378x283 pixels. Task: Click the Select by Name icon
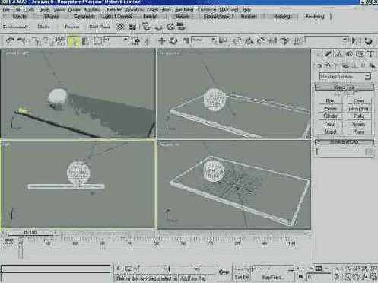tap(85, 41)
